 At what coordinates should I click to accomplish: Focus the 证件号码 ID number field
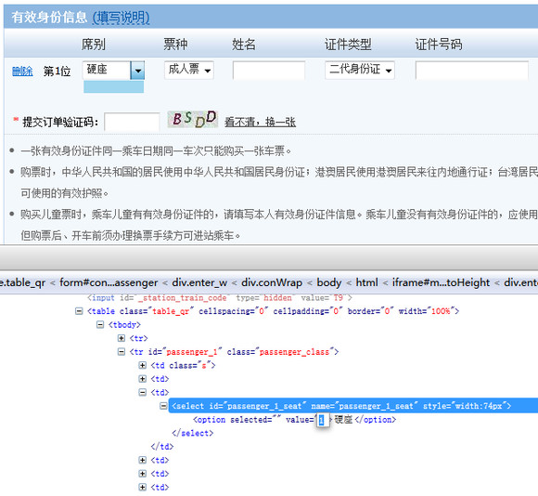pos(472,70)
